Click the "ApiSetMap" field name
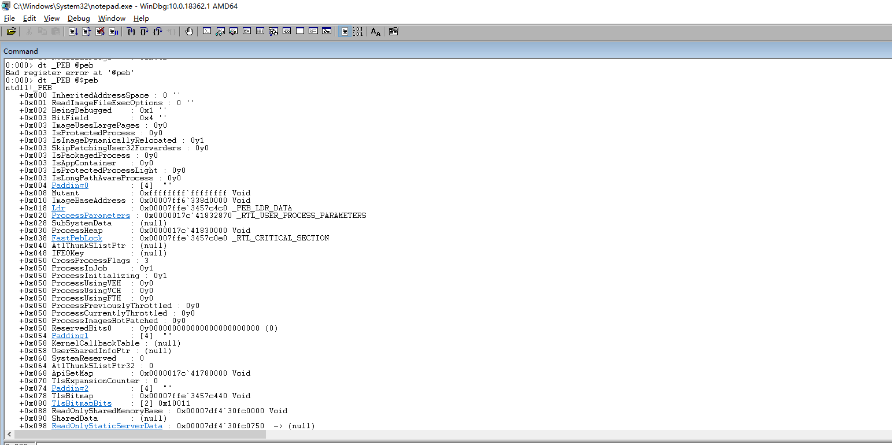892x445 pixels. click(x=72, y=373)
